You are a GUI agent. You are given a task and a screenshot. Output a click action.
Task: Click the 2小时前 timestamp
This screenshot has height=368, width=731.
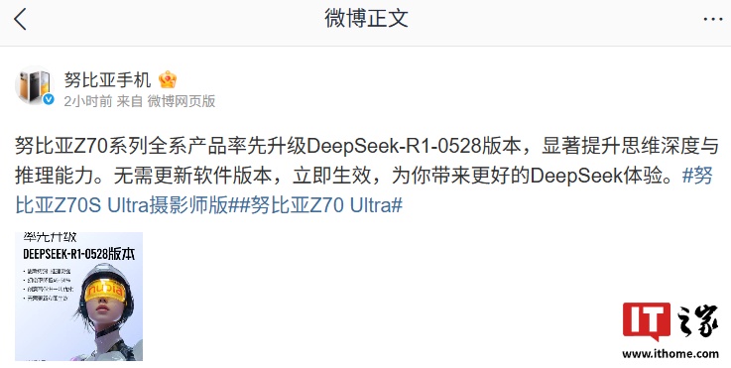[x=88, y=101]
